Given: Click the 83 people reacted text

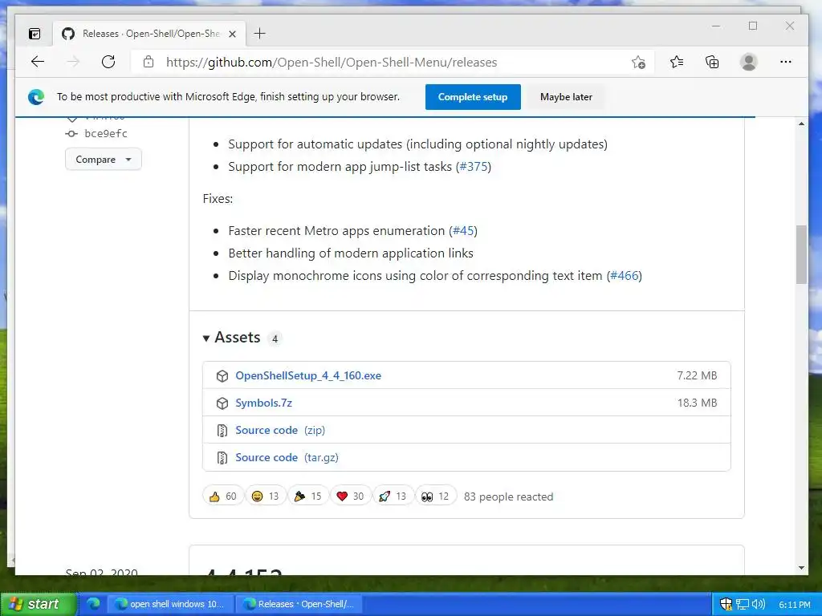Looking at the screenshot, I should [508, 496].
